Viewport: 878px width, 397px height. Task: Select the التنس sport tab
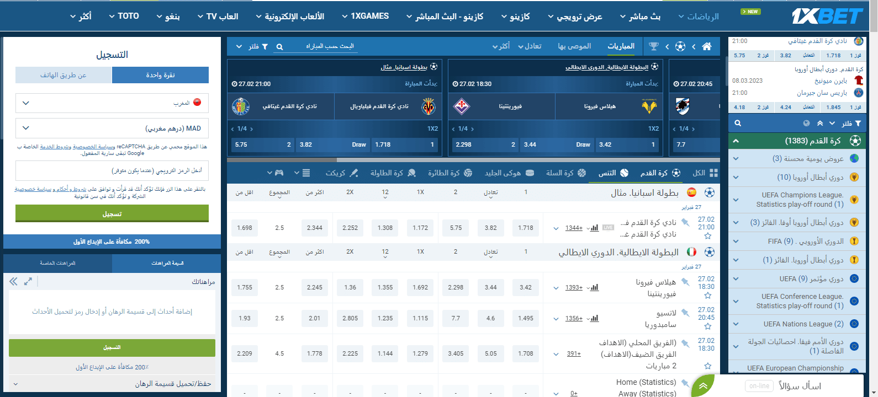click(x=613, y=173)
